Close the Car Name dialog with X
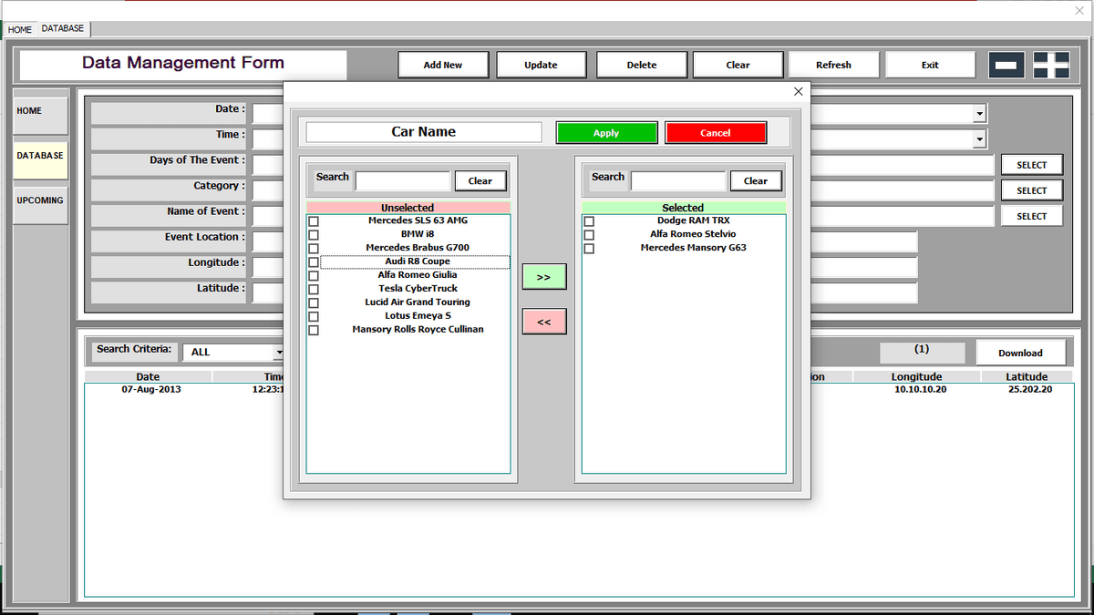The image size is (1094, 615). (798, 91)
